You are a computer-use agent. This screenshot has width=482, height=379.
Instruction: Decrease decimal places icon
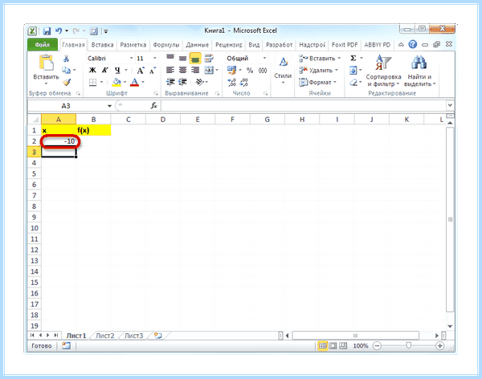[243, 83]
